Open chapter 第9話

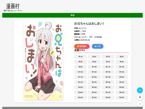click(x=81, y=67)
